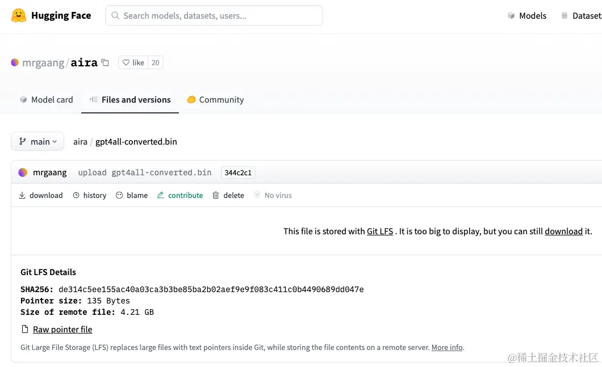
Task: Click mrgaang avatar in commit row
Action: point(23,172)
